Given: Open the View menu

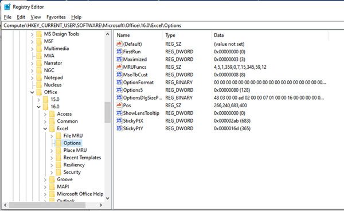Looking at the screenshot, I should tap(36, 17).
